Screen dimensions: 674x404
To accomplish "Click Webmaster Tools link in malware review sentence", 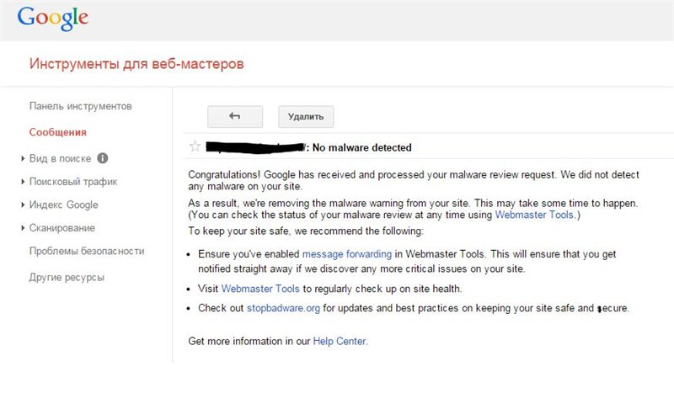I will pyautogui.click(x=534, y=215).
